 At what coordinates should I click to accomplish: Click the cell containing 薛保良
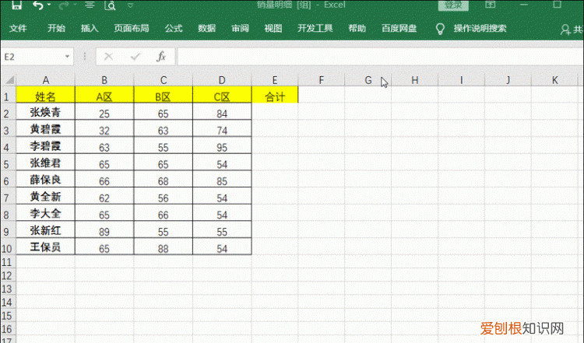click(45, 180)
